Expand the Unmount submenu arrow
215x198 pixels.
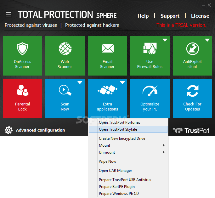coord(164,152)
